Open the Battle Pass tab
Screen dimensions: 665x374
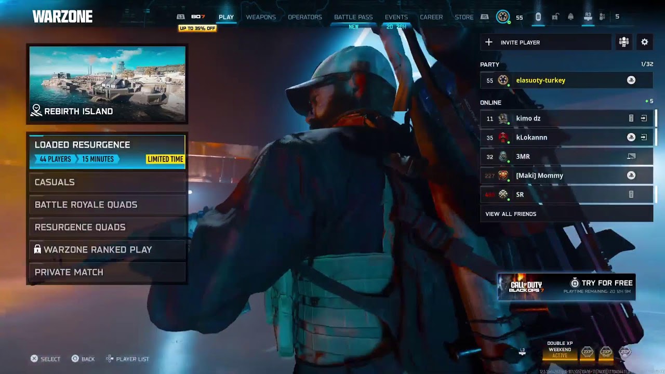point(353,17)
